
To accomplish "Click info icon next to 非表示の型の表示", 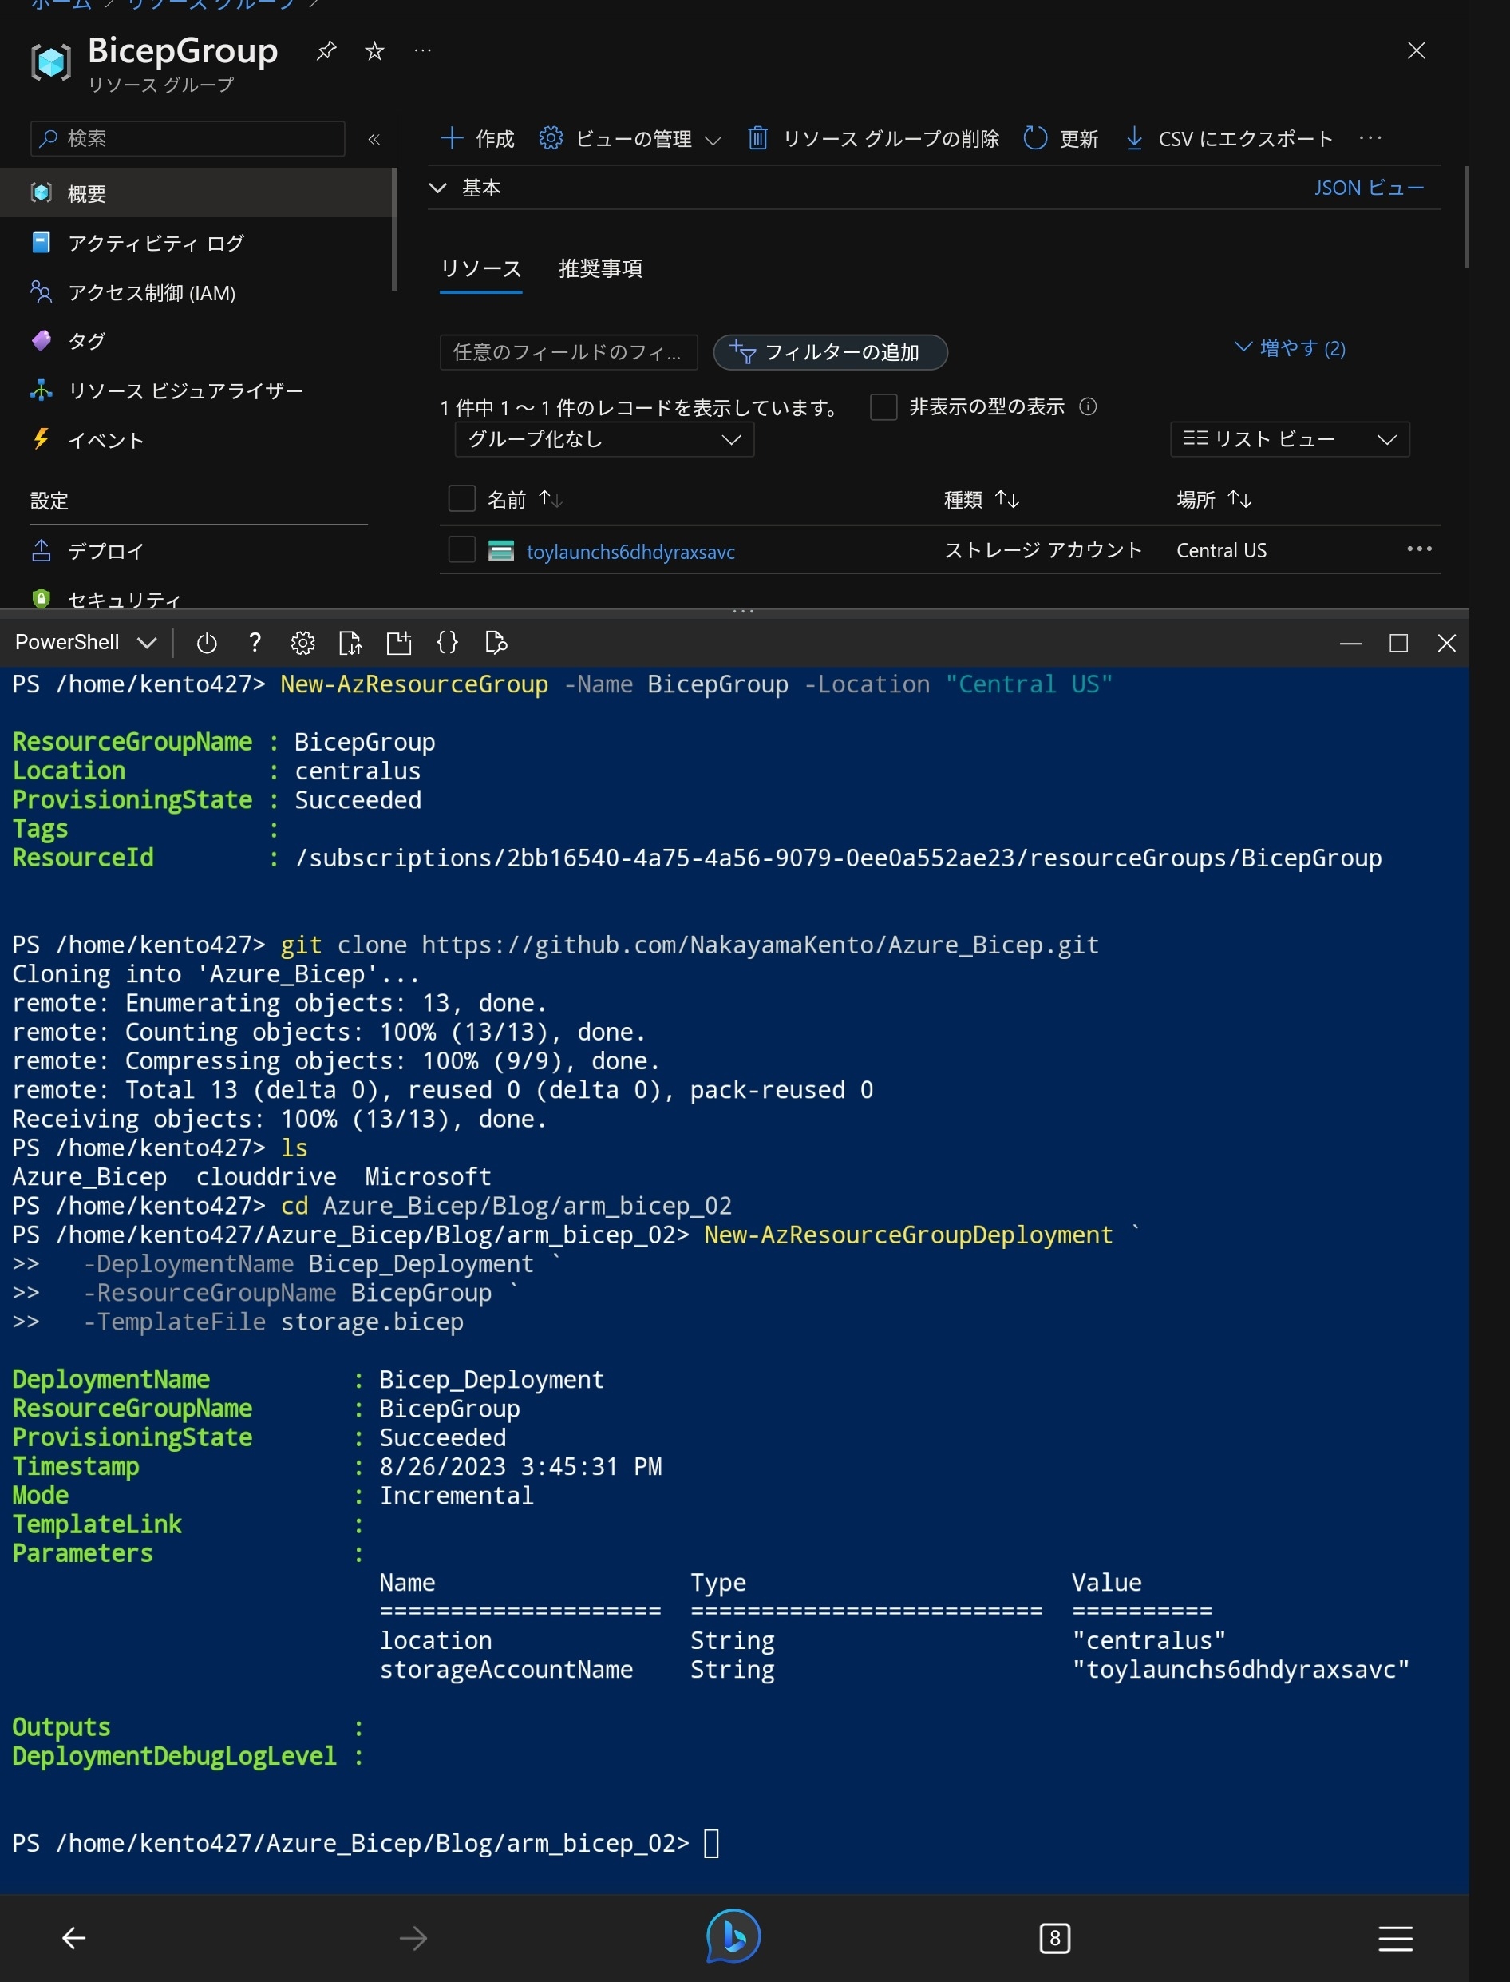I will pos(1088,406).
